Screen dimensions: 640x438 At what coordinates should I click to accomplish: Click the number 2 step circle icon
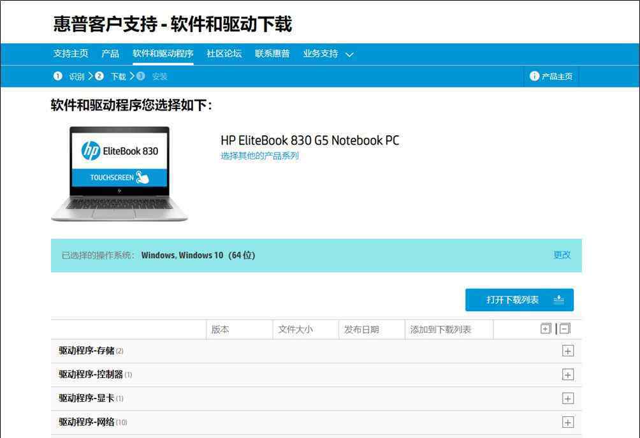(99, 76)
